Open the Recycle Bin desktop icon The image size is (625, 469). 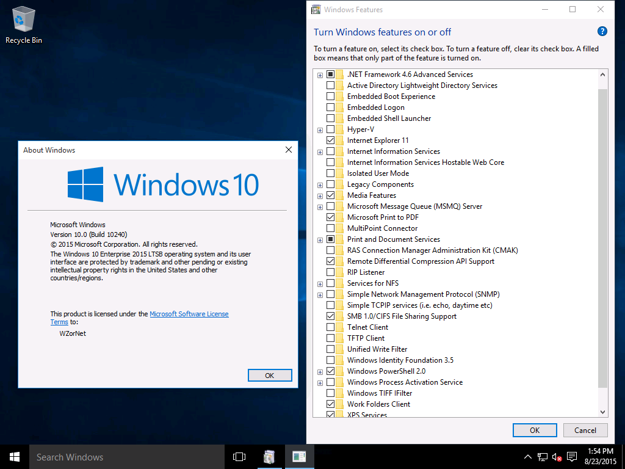(24, 24)
